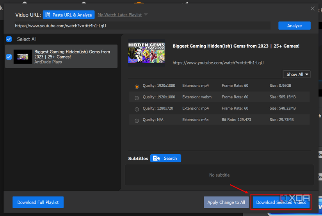The image size is (322, 216).
Task: Click Size: 548.22MB value
Action: click(283, 108)
